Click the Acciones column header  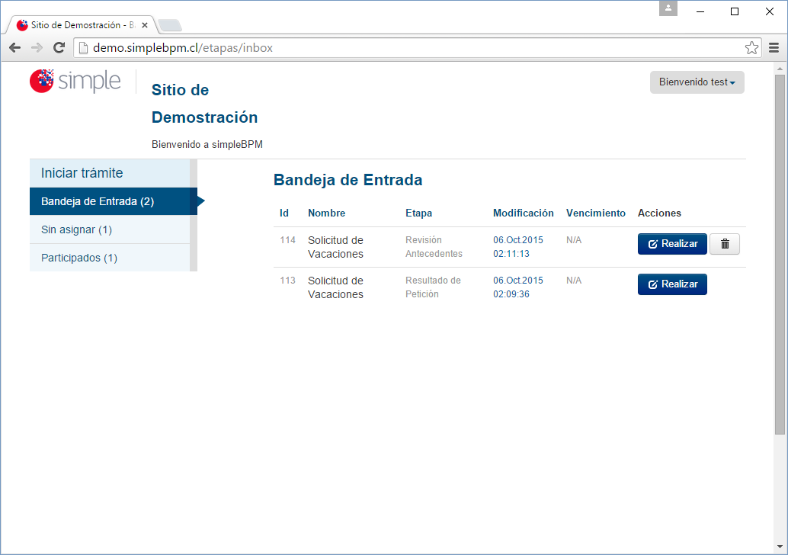(659, 213)
